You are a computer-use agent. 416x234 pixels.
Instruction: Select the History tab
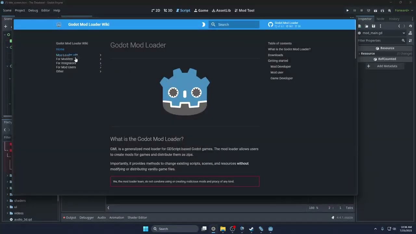pyautogui.click(x=394, y=19)
